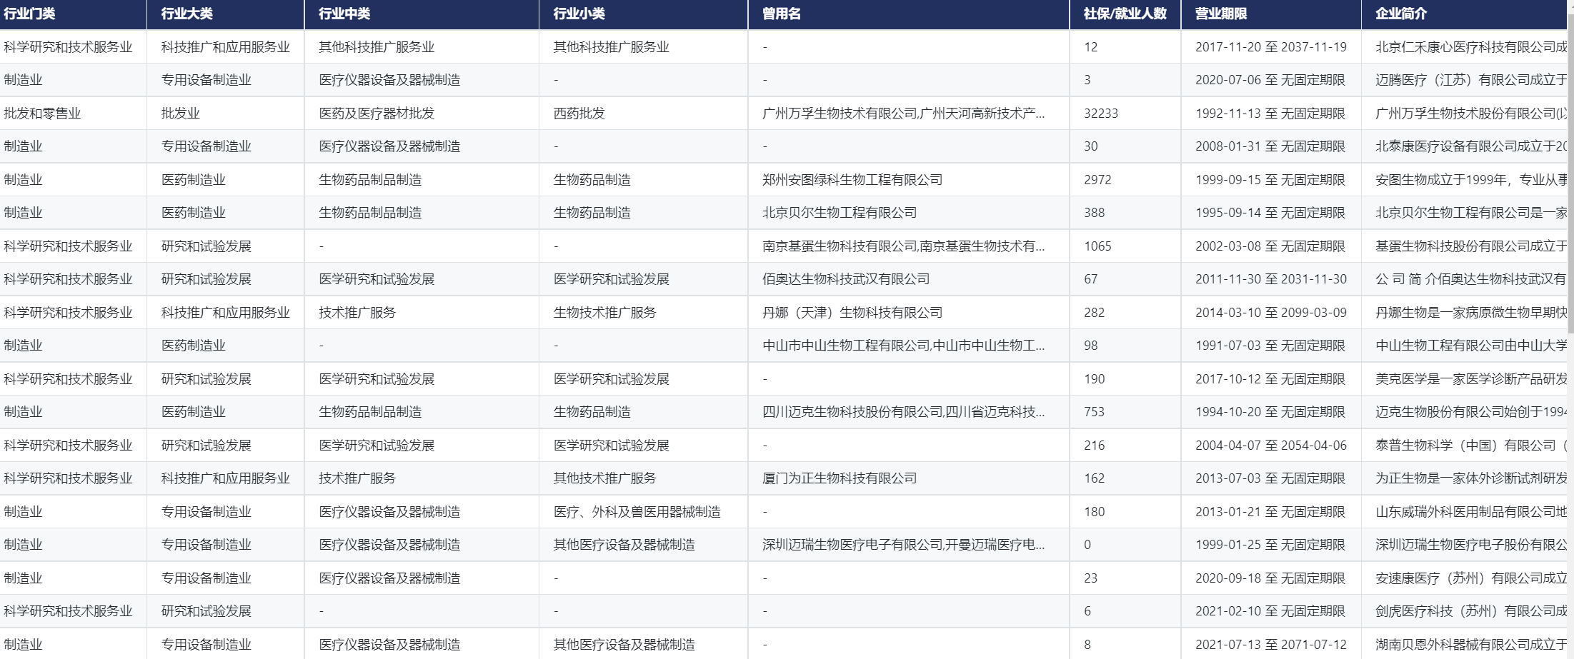Select the 基蛋生物科技股份有限公司 company intro
This screenshot has width=1574, height=659.
pyautogui.click(x=1471, y=246)
